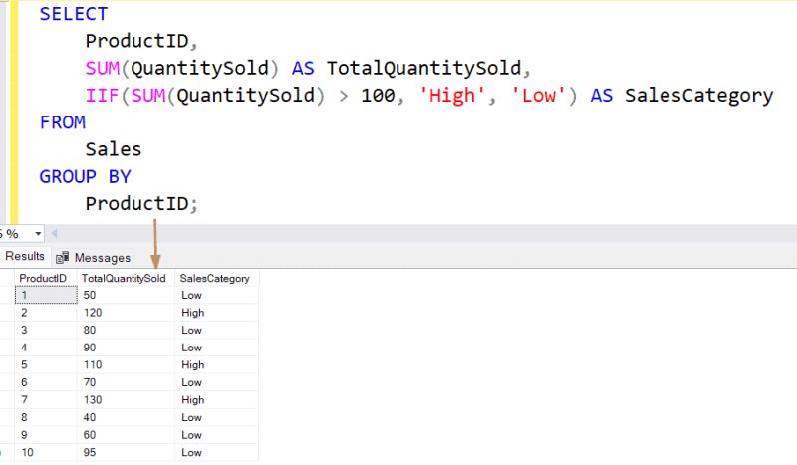Click High SalesCategory cell for product 5
The image size is (797, 465).
[x=217, y=364]
